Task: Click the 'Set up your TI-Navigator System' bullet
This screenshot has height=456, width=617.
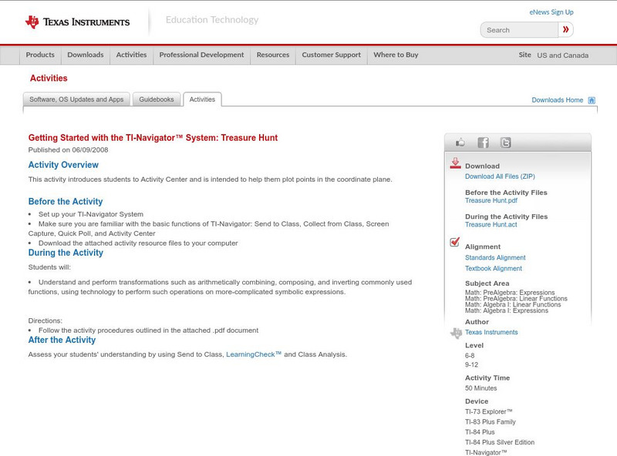Action: tap(90, 214)
